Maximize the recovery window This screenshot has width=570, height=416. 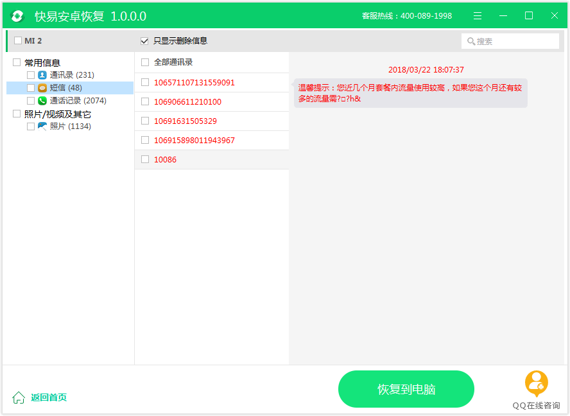529,15
